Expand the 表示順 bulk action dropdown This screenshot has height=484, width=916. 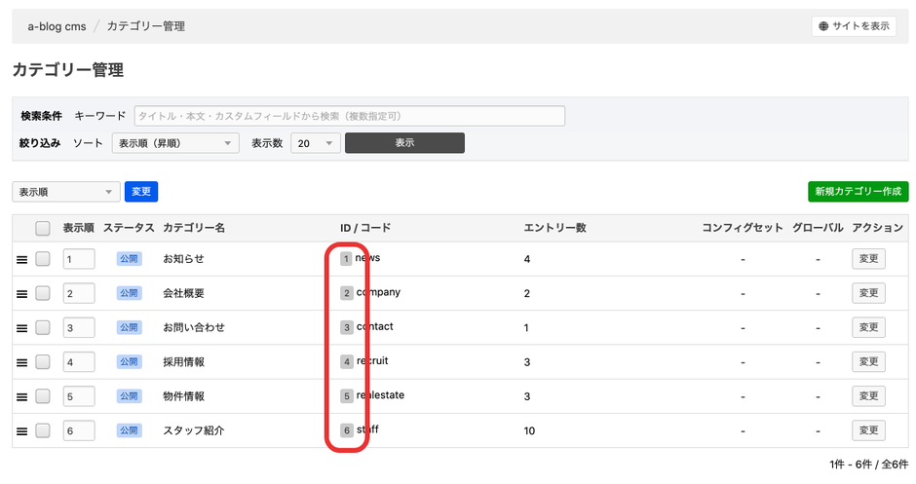point(65,192)
